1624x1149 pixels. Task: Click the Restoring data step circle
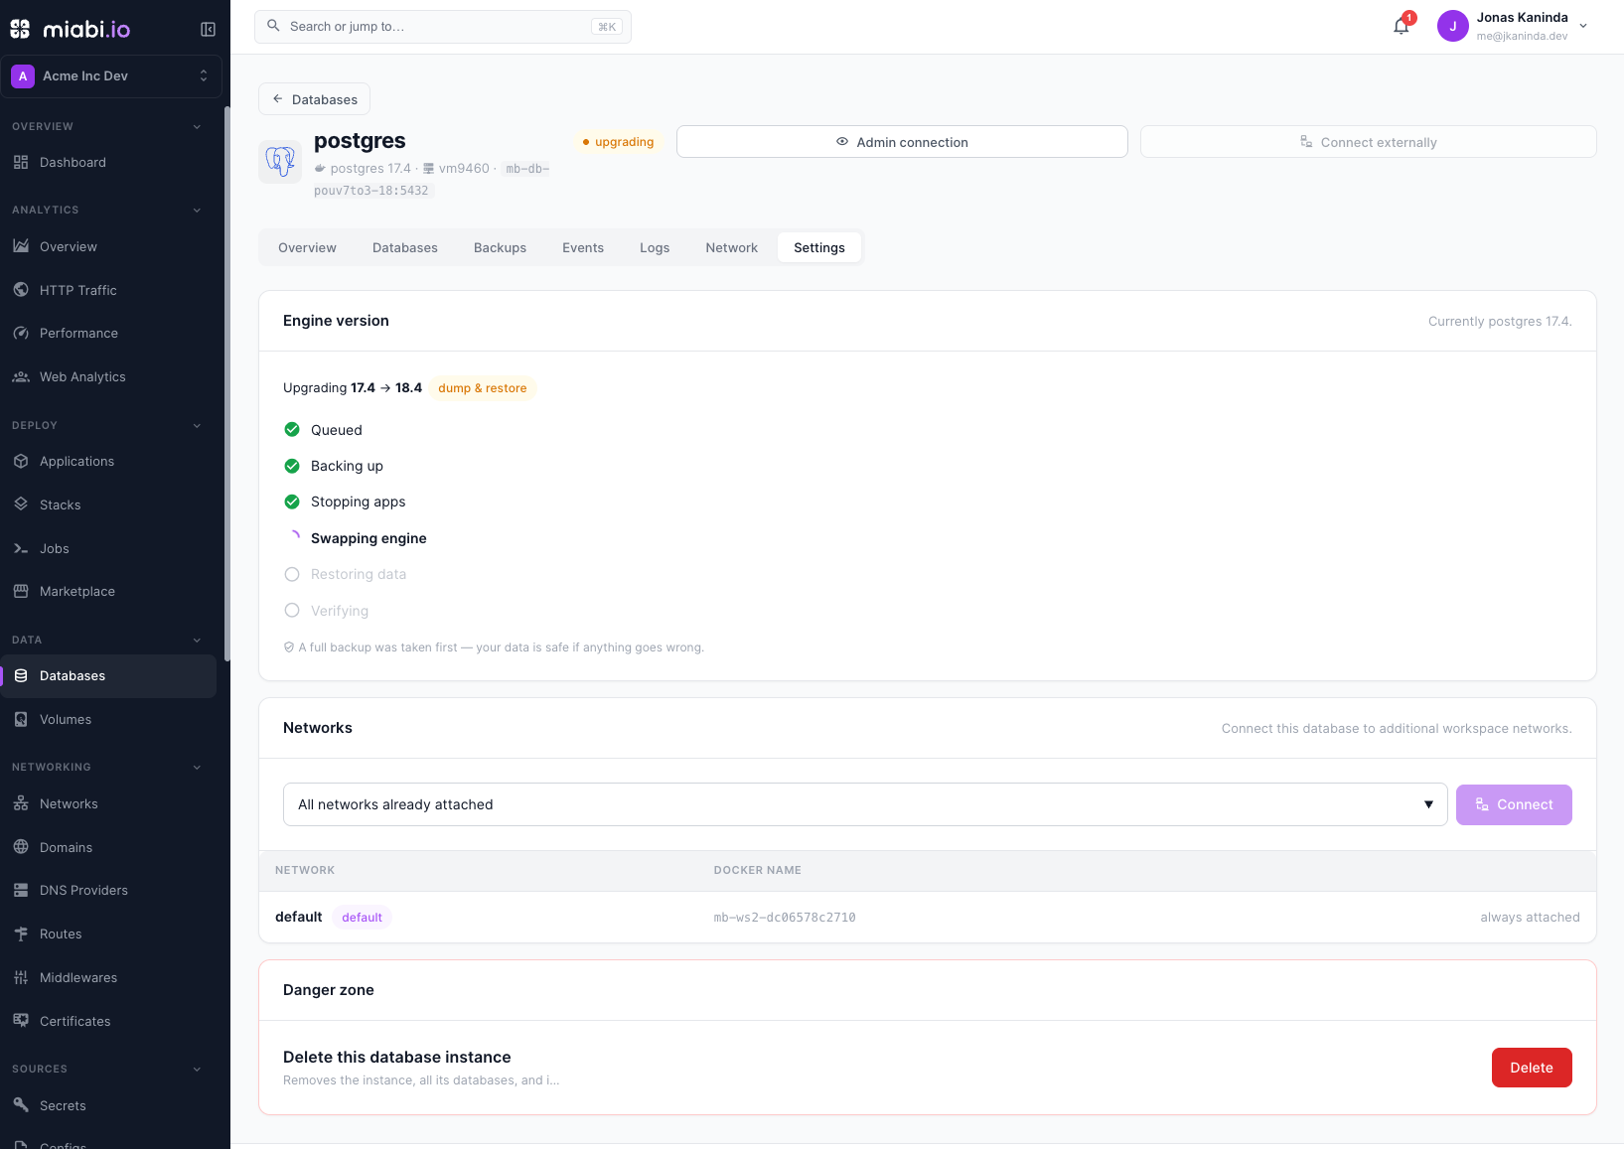tap(292, 574)
